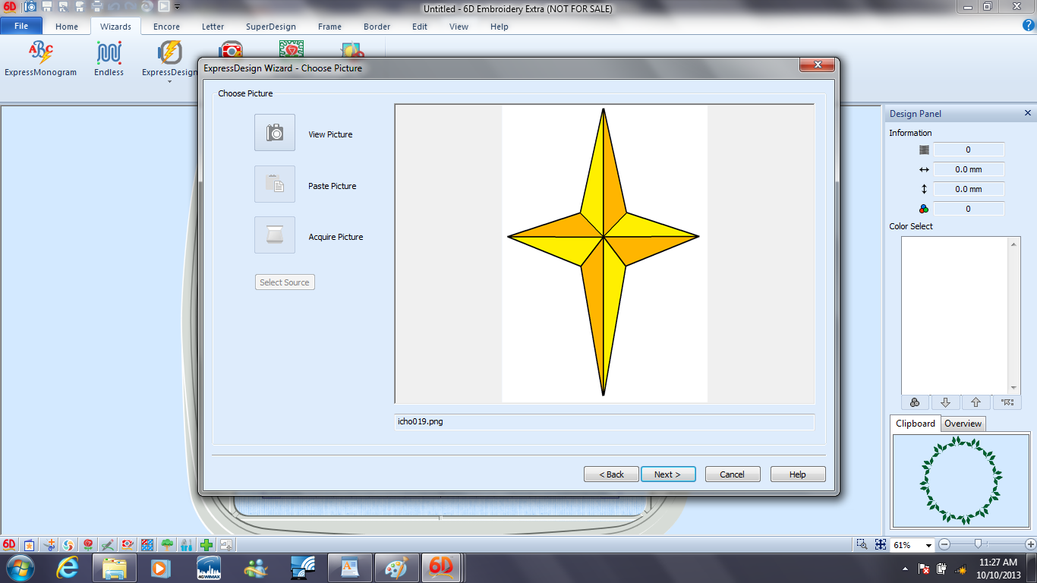Image resolution: width=1037 pixels, height=583 pixels.
Task: Open the Customize Quick Access Toolbar dropdown
Action: click(178, 7)
